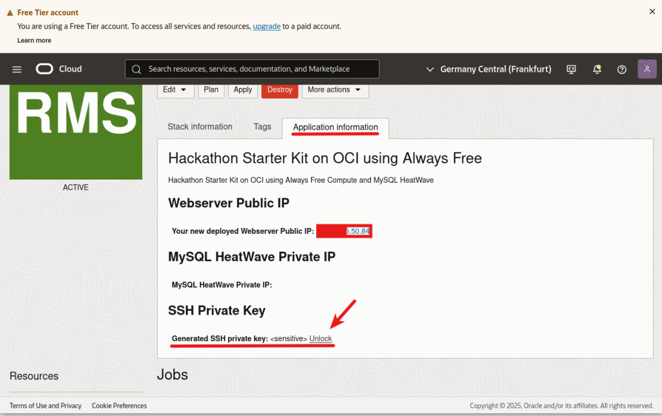Expand the Germany Central (Frankfurt) region selector
Screen dimensions: 662x416
coord(489,69)
